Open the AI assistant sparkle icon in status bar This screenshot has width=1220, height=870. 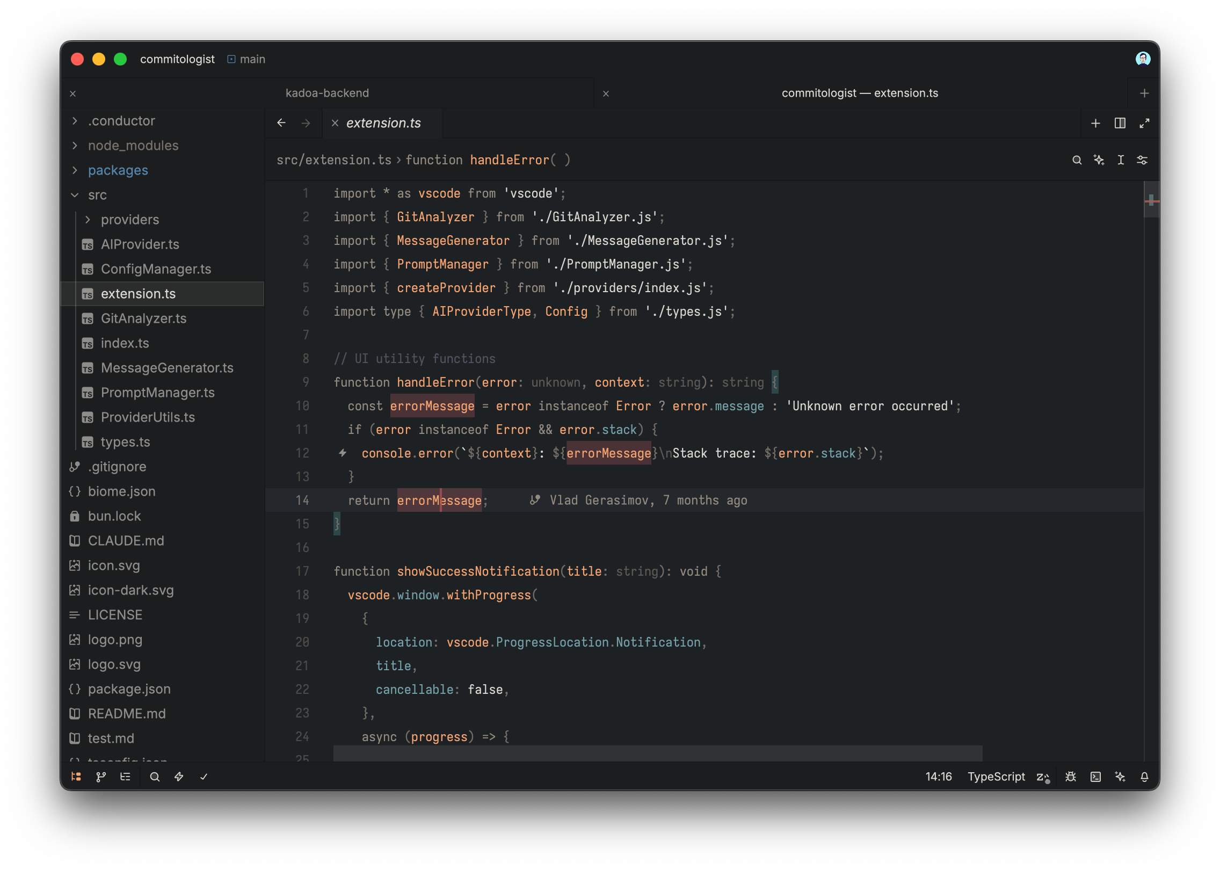tap(1120, 777)
